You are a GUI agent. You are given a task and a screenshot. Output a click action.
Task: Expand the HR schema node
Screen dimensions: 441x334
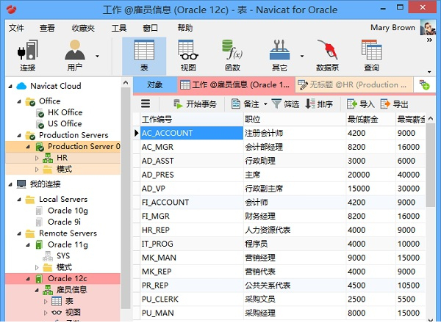(x=37, y=158)
